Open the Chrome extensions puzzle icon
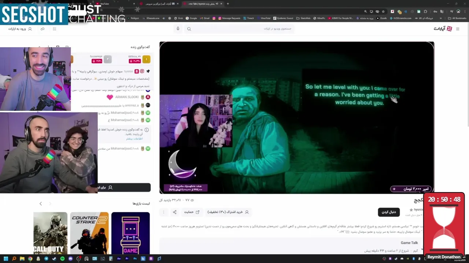The image size is (469, 263). [425, 11]
